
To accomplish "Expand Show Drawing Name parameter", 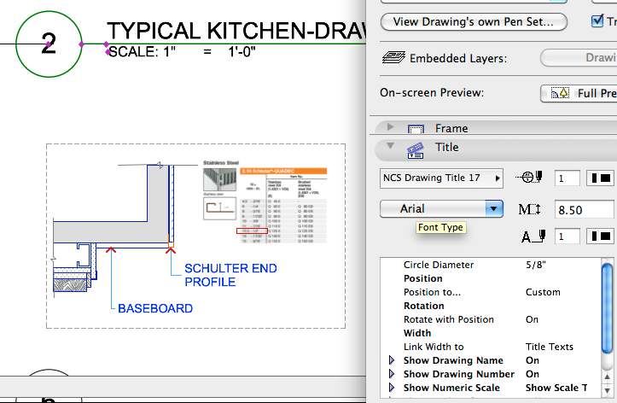I will coord(392,360).
